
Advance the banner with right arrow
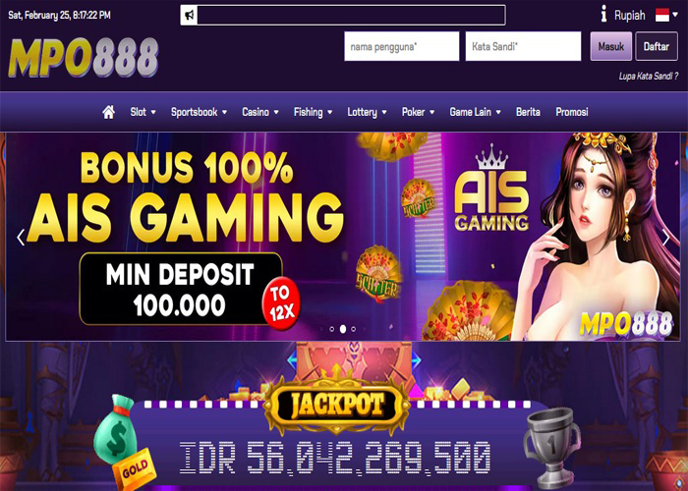[x=666, y=238]
